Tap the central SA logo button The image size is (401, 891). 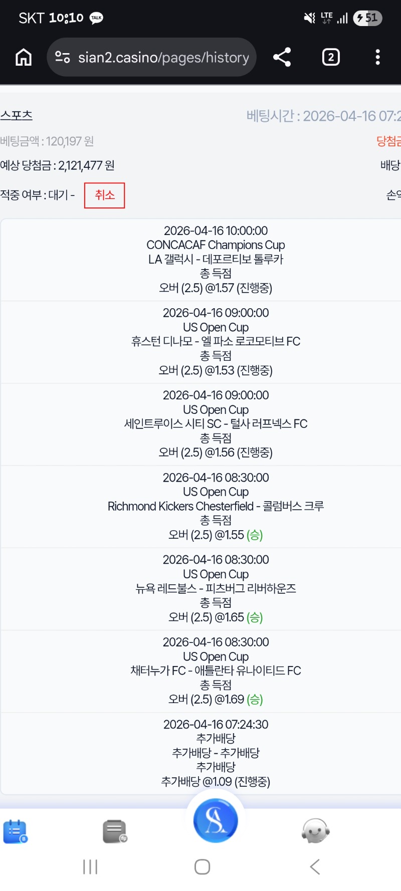click(x=216, y=821)
